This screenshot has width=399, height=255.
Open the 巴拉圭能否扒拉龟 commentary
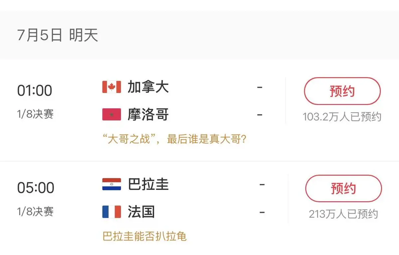click(x=144, y=236)
